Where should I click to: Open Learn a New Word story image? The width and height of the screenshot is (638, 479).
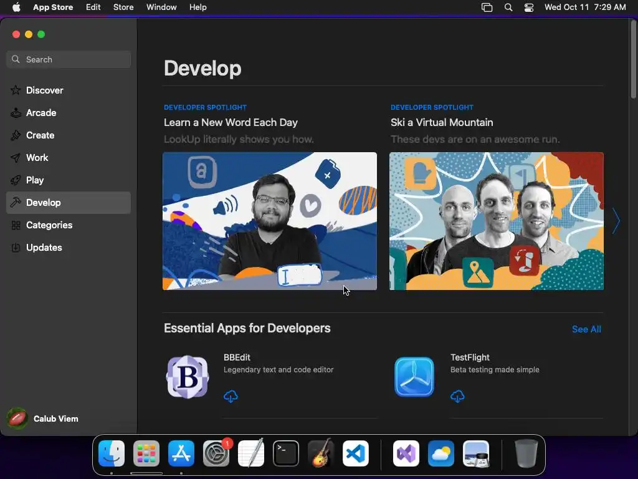coord(270,221)
